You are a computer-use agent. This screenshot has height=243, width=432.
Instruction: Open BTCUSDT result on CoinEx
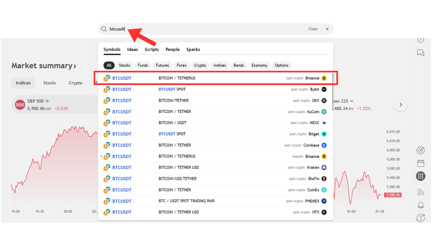point(215,190)
